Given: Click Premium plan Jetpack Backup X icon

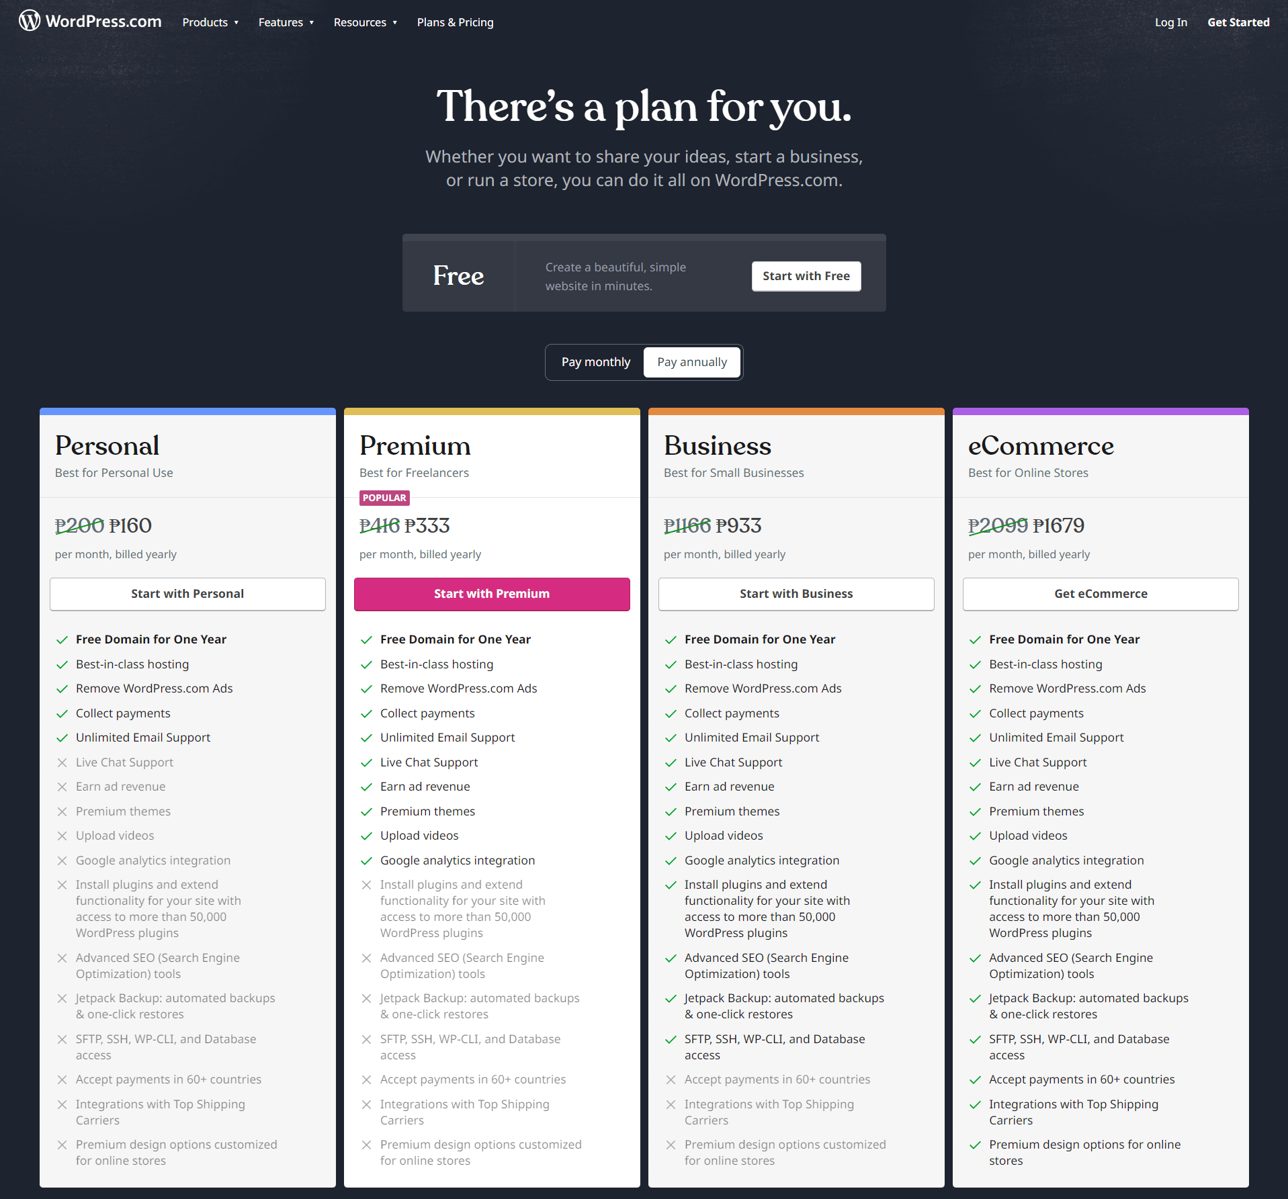Looking at the screenshot, I should tap(366, 998).
